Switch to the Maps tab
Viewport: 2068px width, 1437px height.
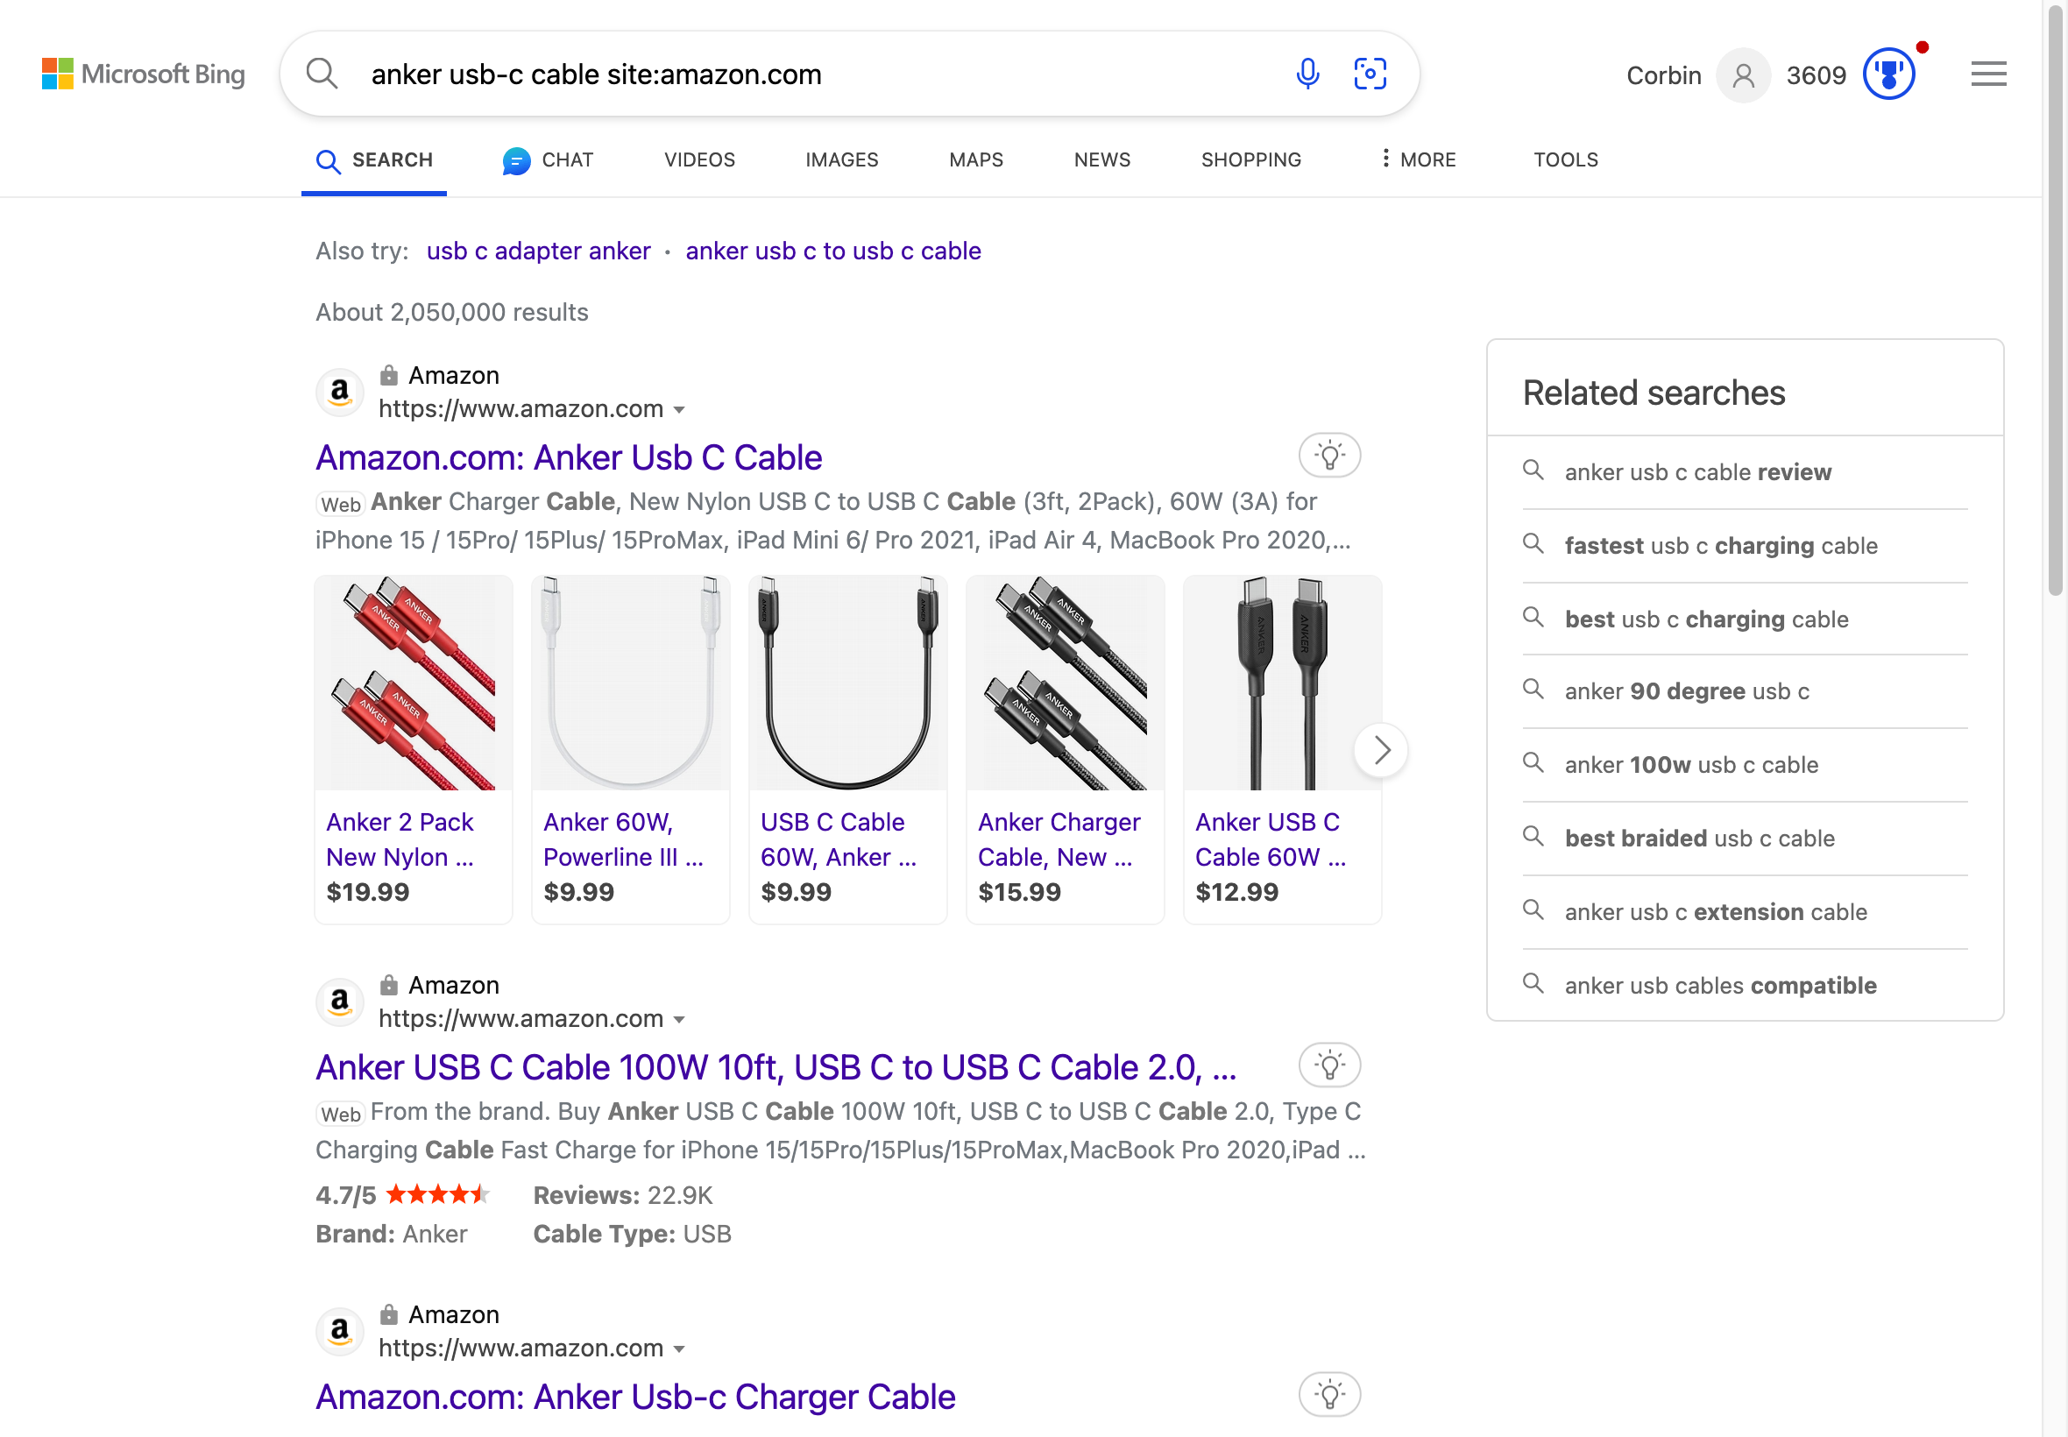click(976, 159)
